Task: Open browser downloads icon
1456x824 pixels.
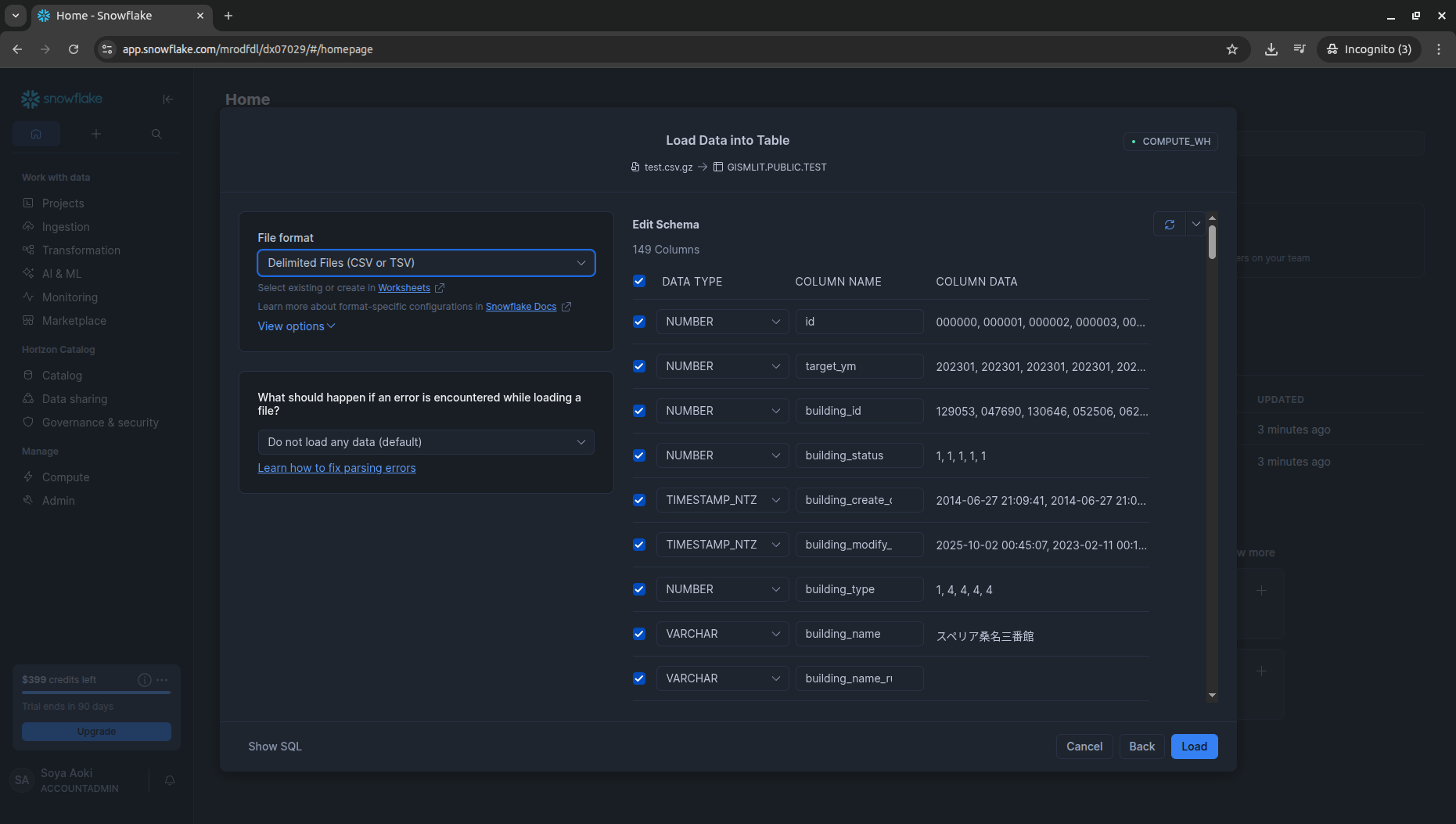Action: (x=1271, y=49)
